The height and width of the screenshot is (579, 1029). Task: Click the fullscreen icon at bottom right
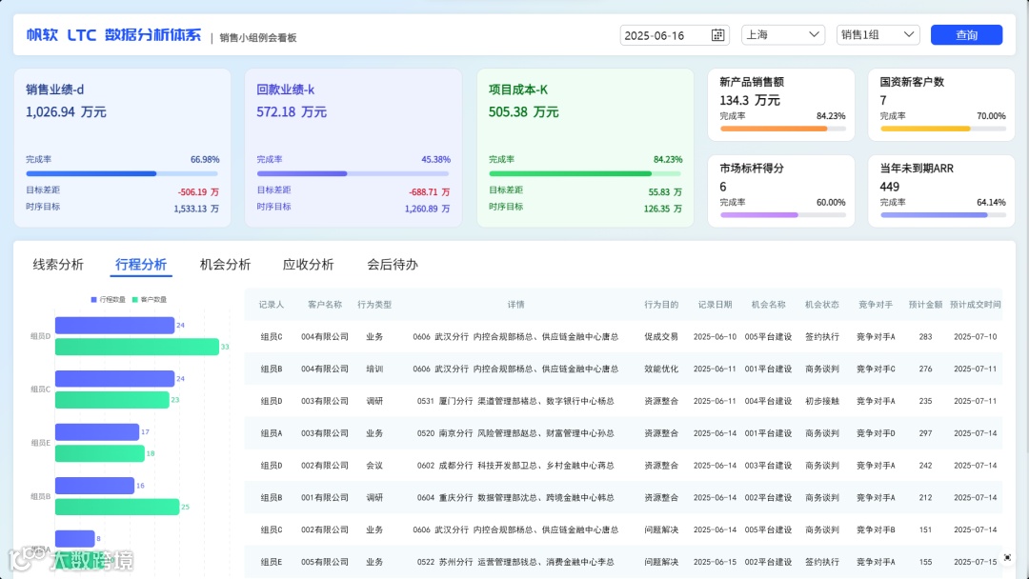pos(1007,557)
